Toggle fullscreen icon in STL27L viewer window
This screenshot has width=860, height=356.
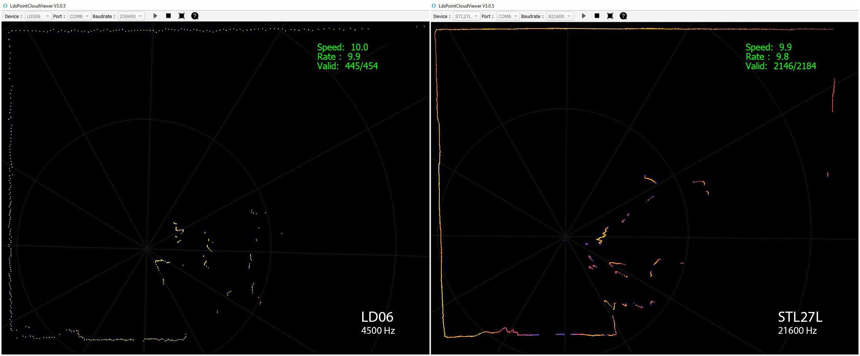pos(610,16)
